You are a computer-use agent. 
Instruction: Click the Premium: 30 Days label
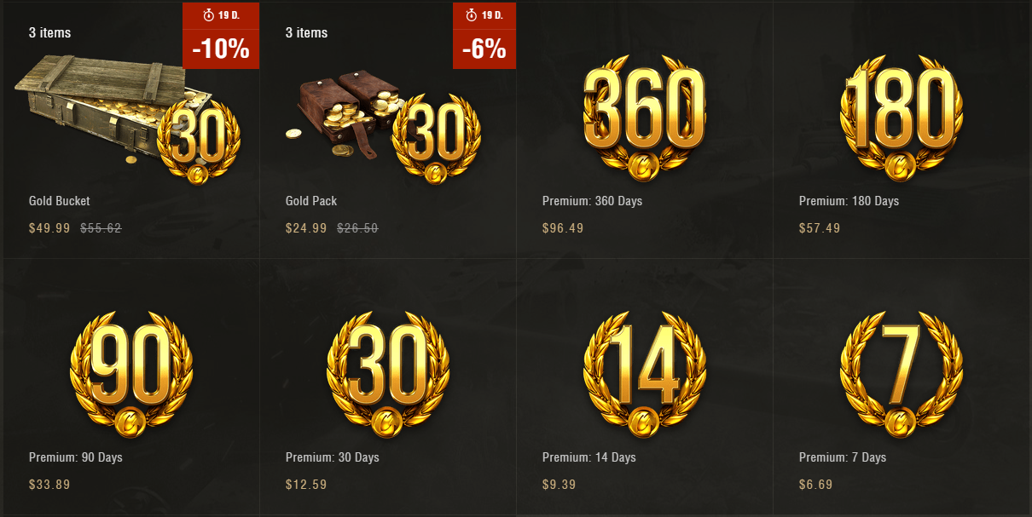333,457
